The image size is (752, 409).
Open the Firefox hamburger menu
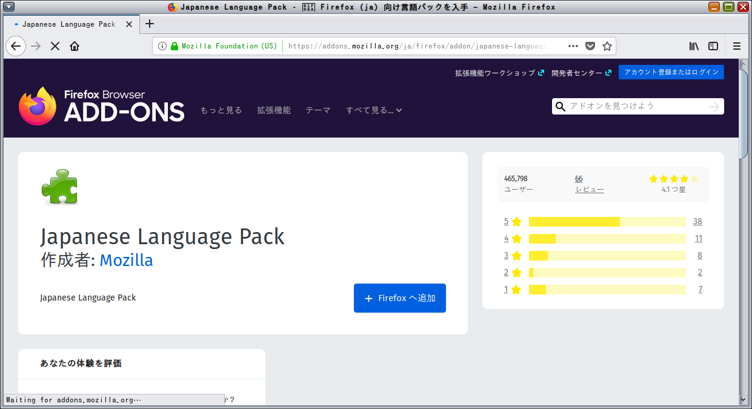click(737, 46)
